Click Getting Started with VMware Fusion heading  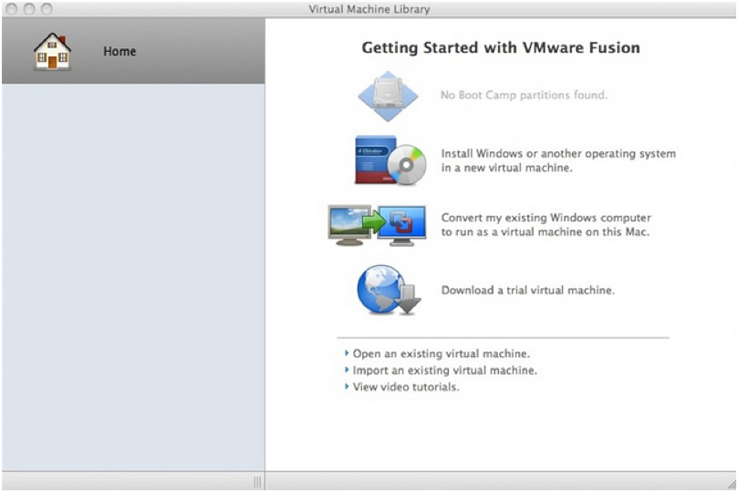coord(501,48)
